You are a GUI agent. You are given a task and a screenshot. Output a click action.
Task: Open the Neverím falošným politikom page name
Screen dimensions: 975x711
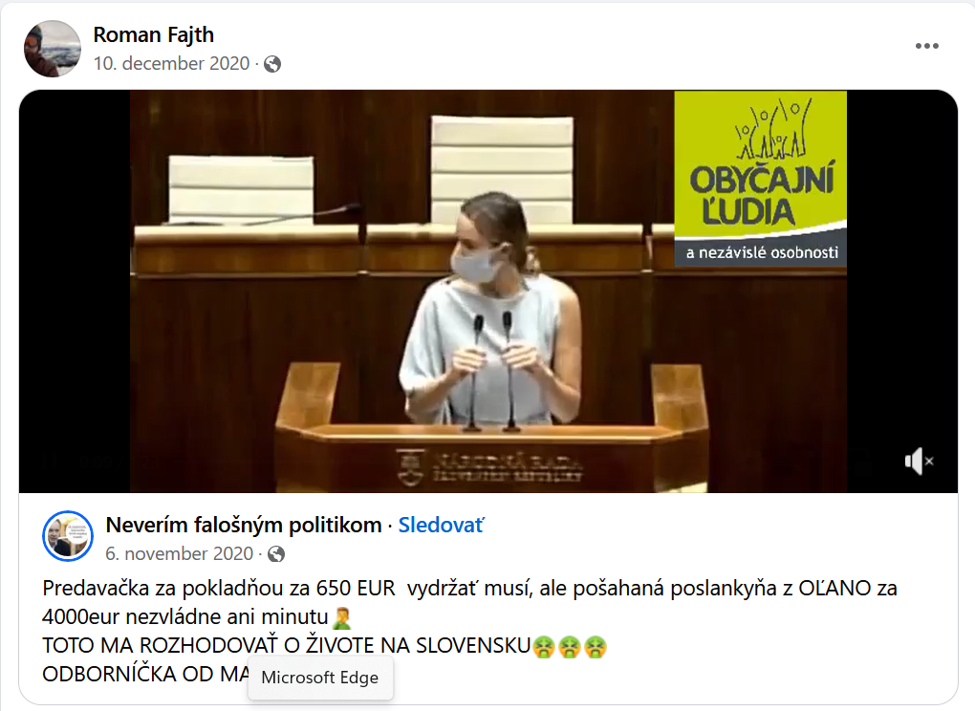[244, 526]
